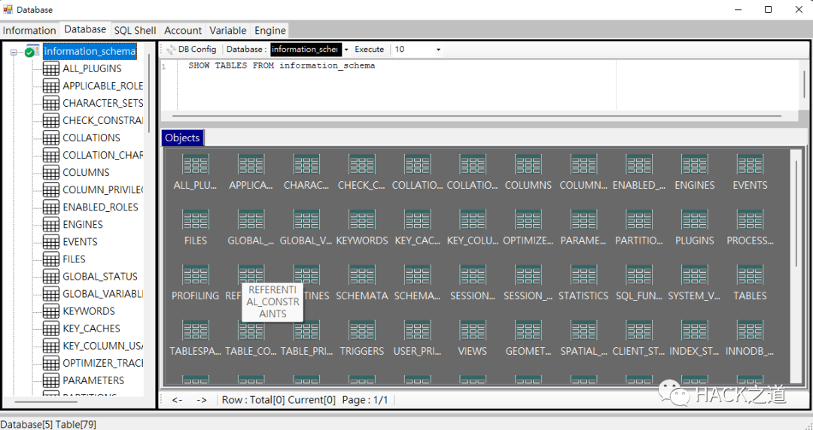Viewport: 813px width, 430px height.
Task: Open the Variable tab
Action: click(227, 30)
